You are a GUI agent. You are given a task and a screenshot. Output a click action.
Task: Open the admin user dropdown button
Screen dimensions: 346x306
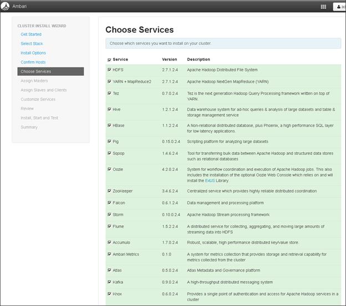click(340, 7)
